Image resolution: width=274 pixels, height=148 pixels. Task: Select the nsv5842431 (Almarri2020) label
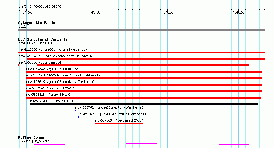52,101
